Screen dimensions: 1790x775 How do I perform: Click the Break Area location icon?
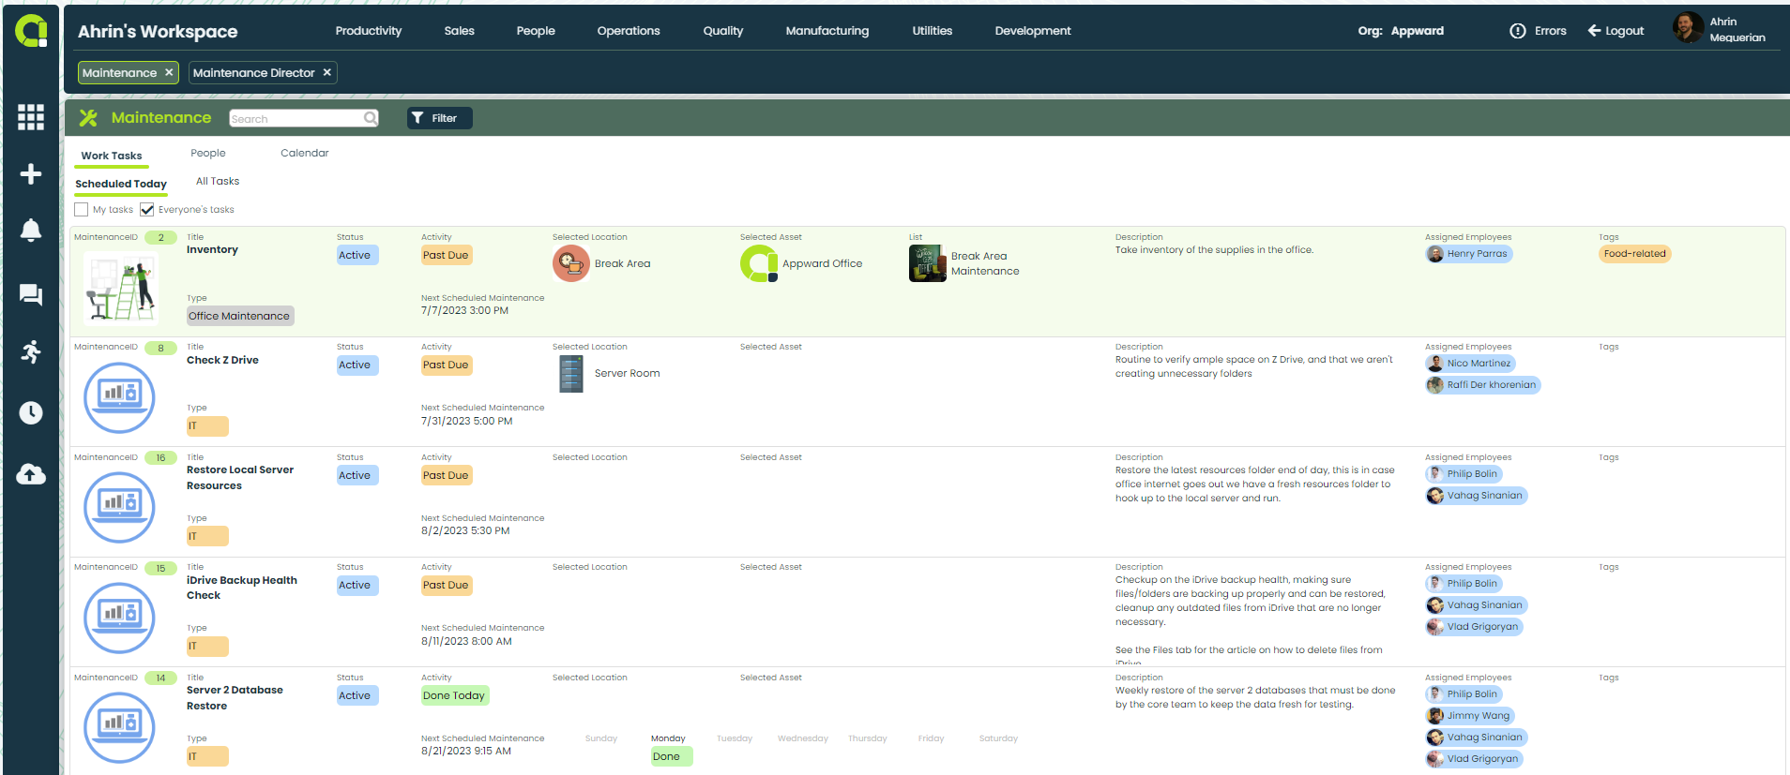point(570,263)
